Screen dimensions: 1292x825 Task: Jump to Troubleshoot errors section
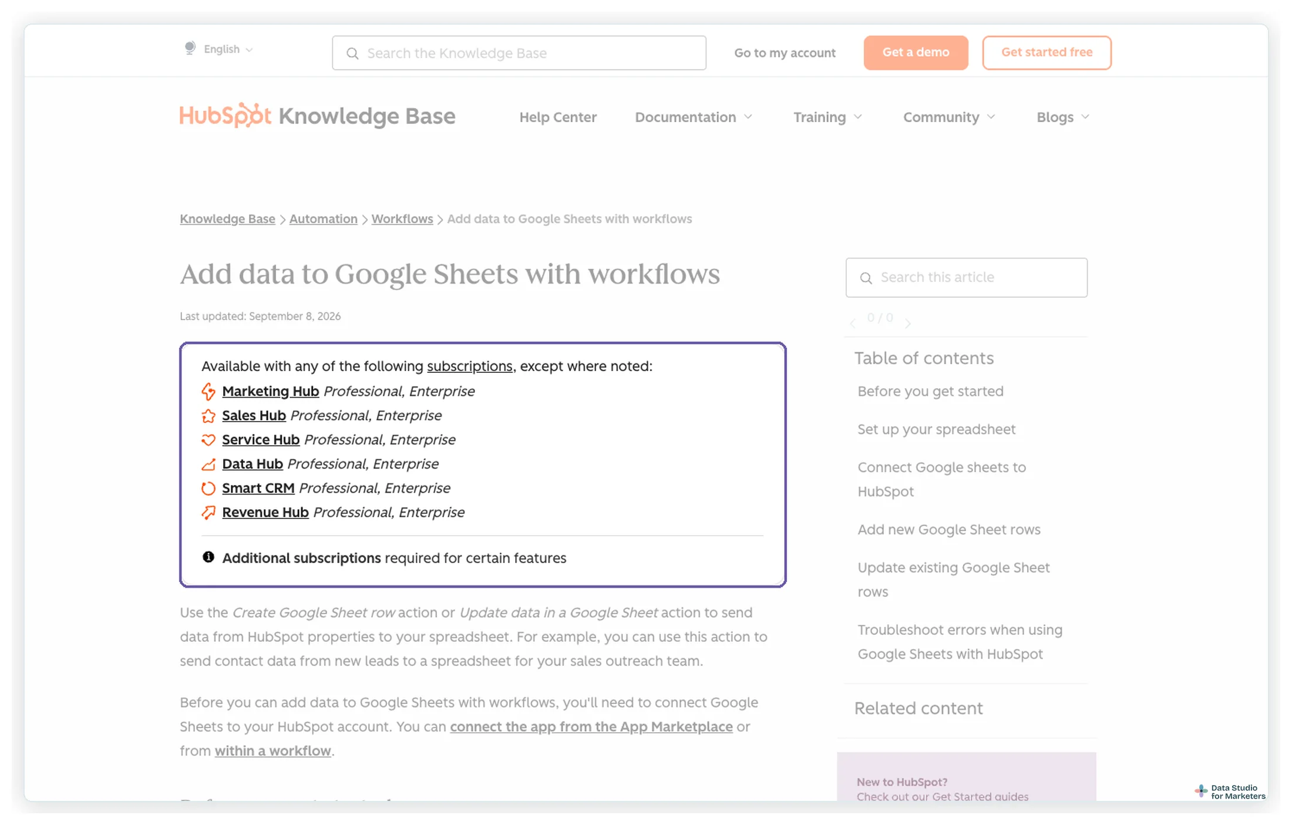click(960, 642)
